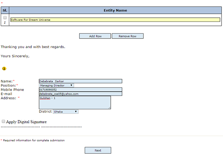Click inside the Address text area
Viewport: 223px width, 157px height.
74,103
